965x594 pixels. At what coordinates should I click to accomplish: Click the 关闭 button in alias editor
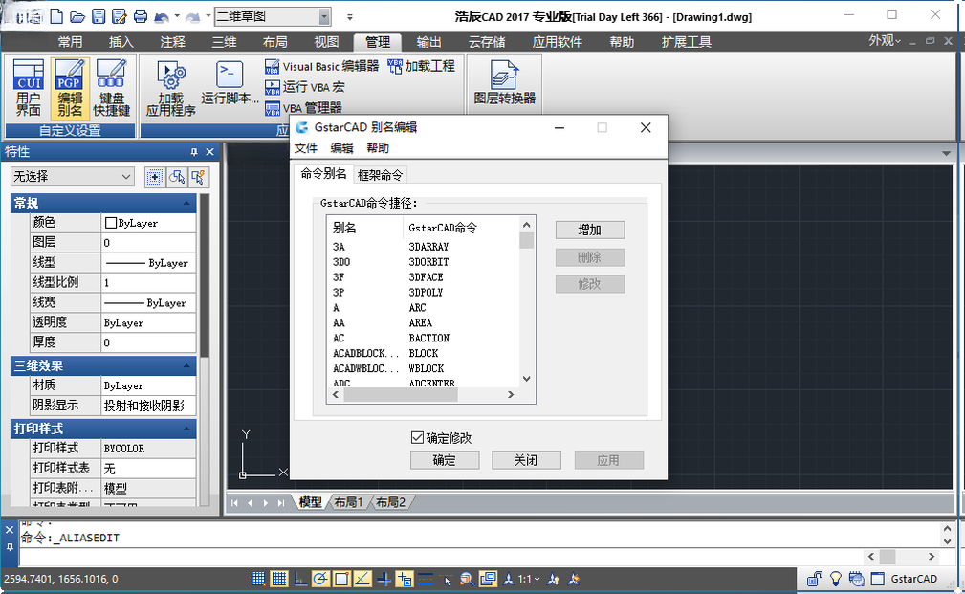(526, 460)
